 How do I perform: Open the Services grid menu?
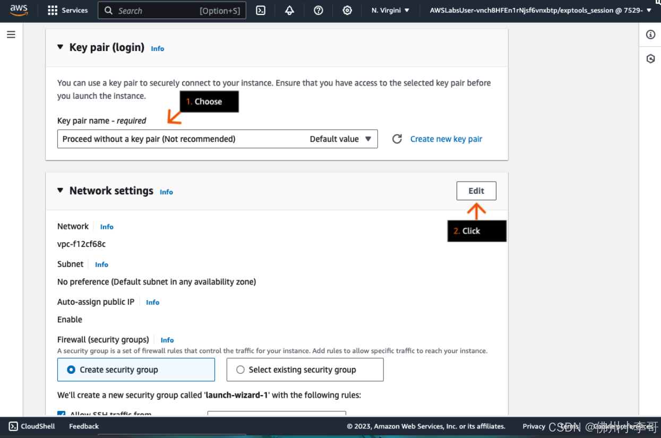click(67, 11)
